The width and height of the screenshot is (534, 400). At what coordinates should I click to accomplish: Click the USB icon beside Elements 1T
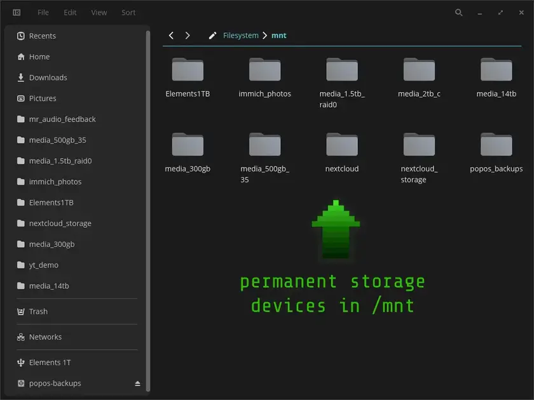pos(21,363)
